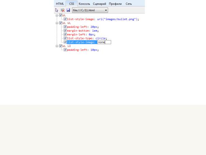The height and width of the screenshot is (155, 206).
Task: Collapse the UL LI rule node
Action: coord(57,46)
